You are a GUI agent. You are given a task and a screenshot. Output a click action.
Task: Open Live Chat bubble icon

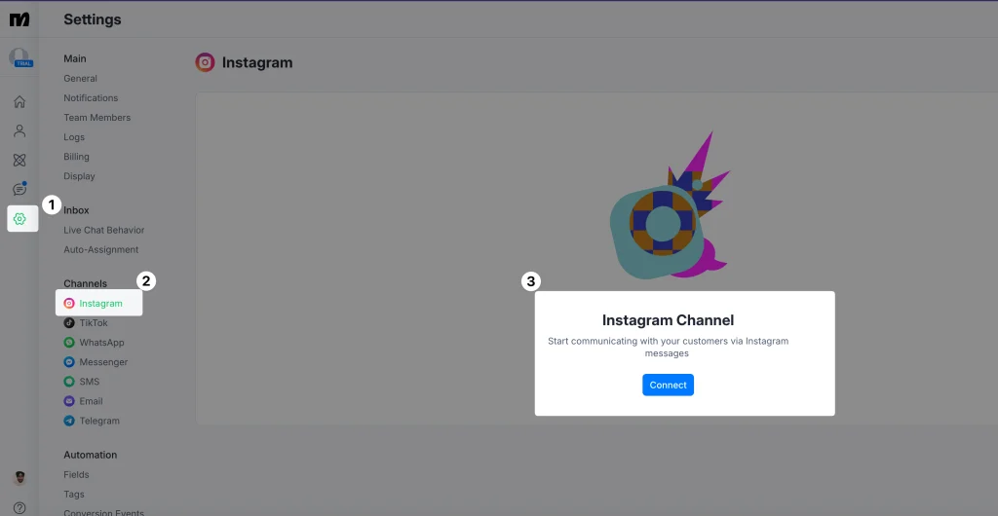[19, 190]
